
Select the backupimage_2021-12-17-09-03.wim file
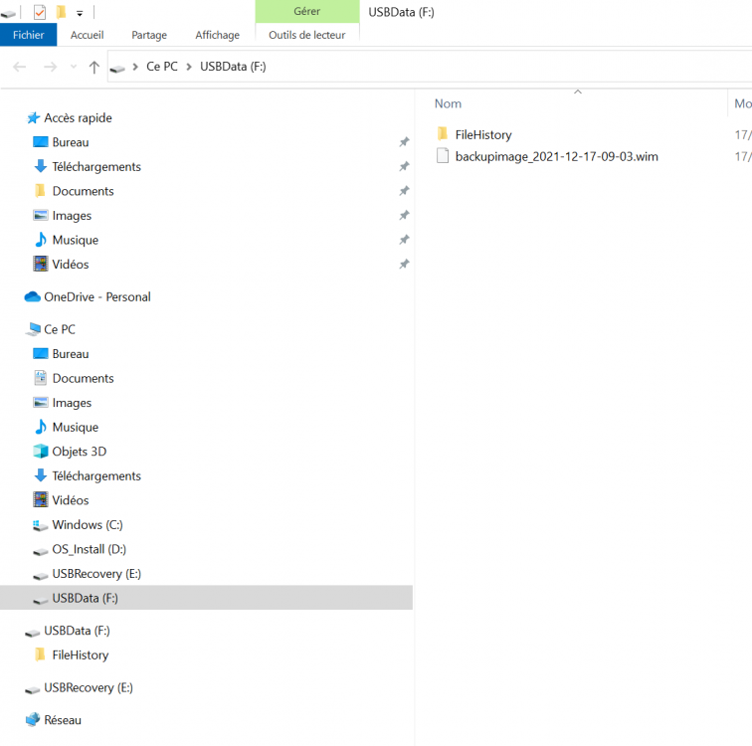(556, 156)
